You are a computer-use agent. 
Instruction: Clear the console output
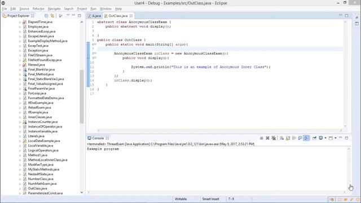tap(282, 138)
